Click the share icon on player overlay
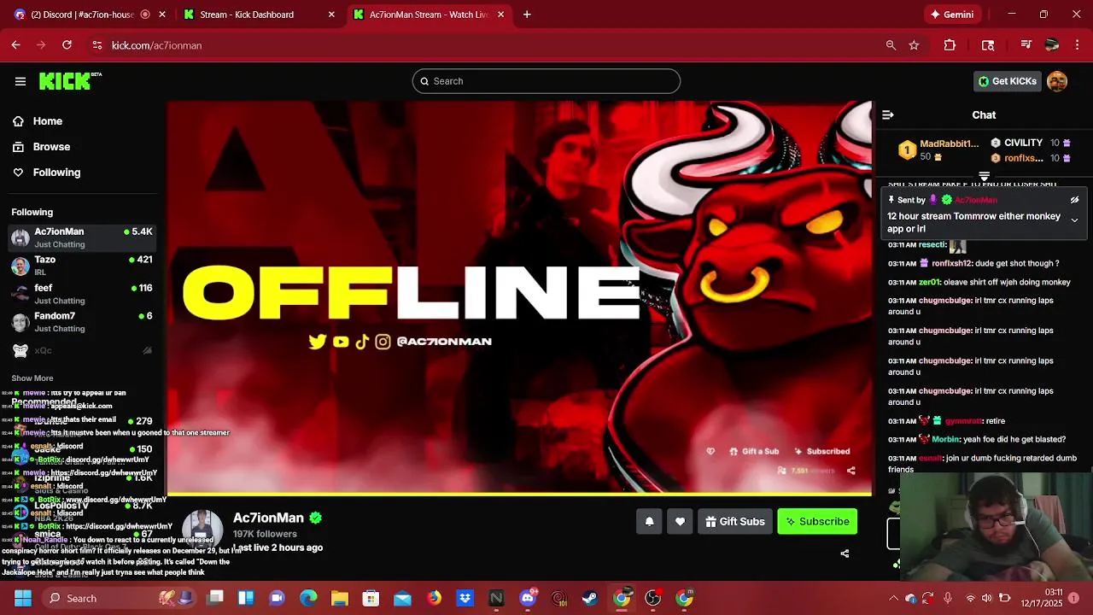This screenshot has height=615, width=1093. click(850, 471)
